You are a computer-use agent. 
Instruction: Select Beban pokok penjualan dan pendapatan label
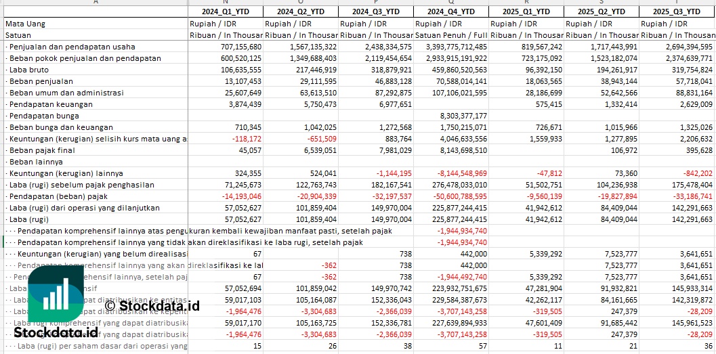point(83,58)
